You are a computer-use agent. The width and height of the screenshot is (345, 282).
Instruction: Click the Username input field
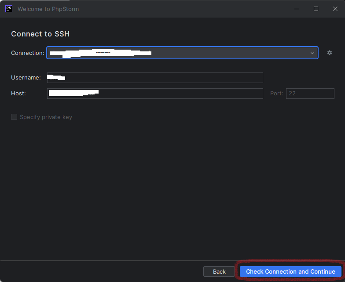pyautogui.click(x=155, y=78)
